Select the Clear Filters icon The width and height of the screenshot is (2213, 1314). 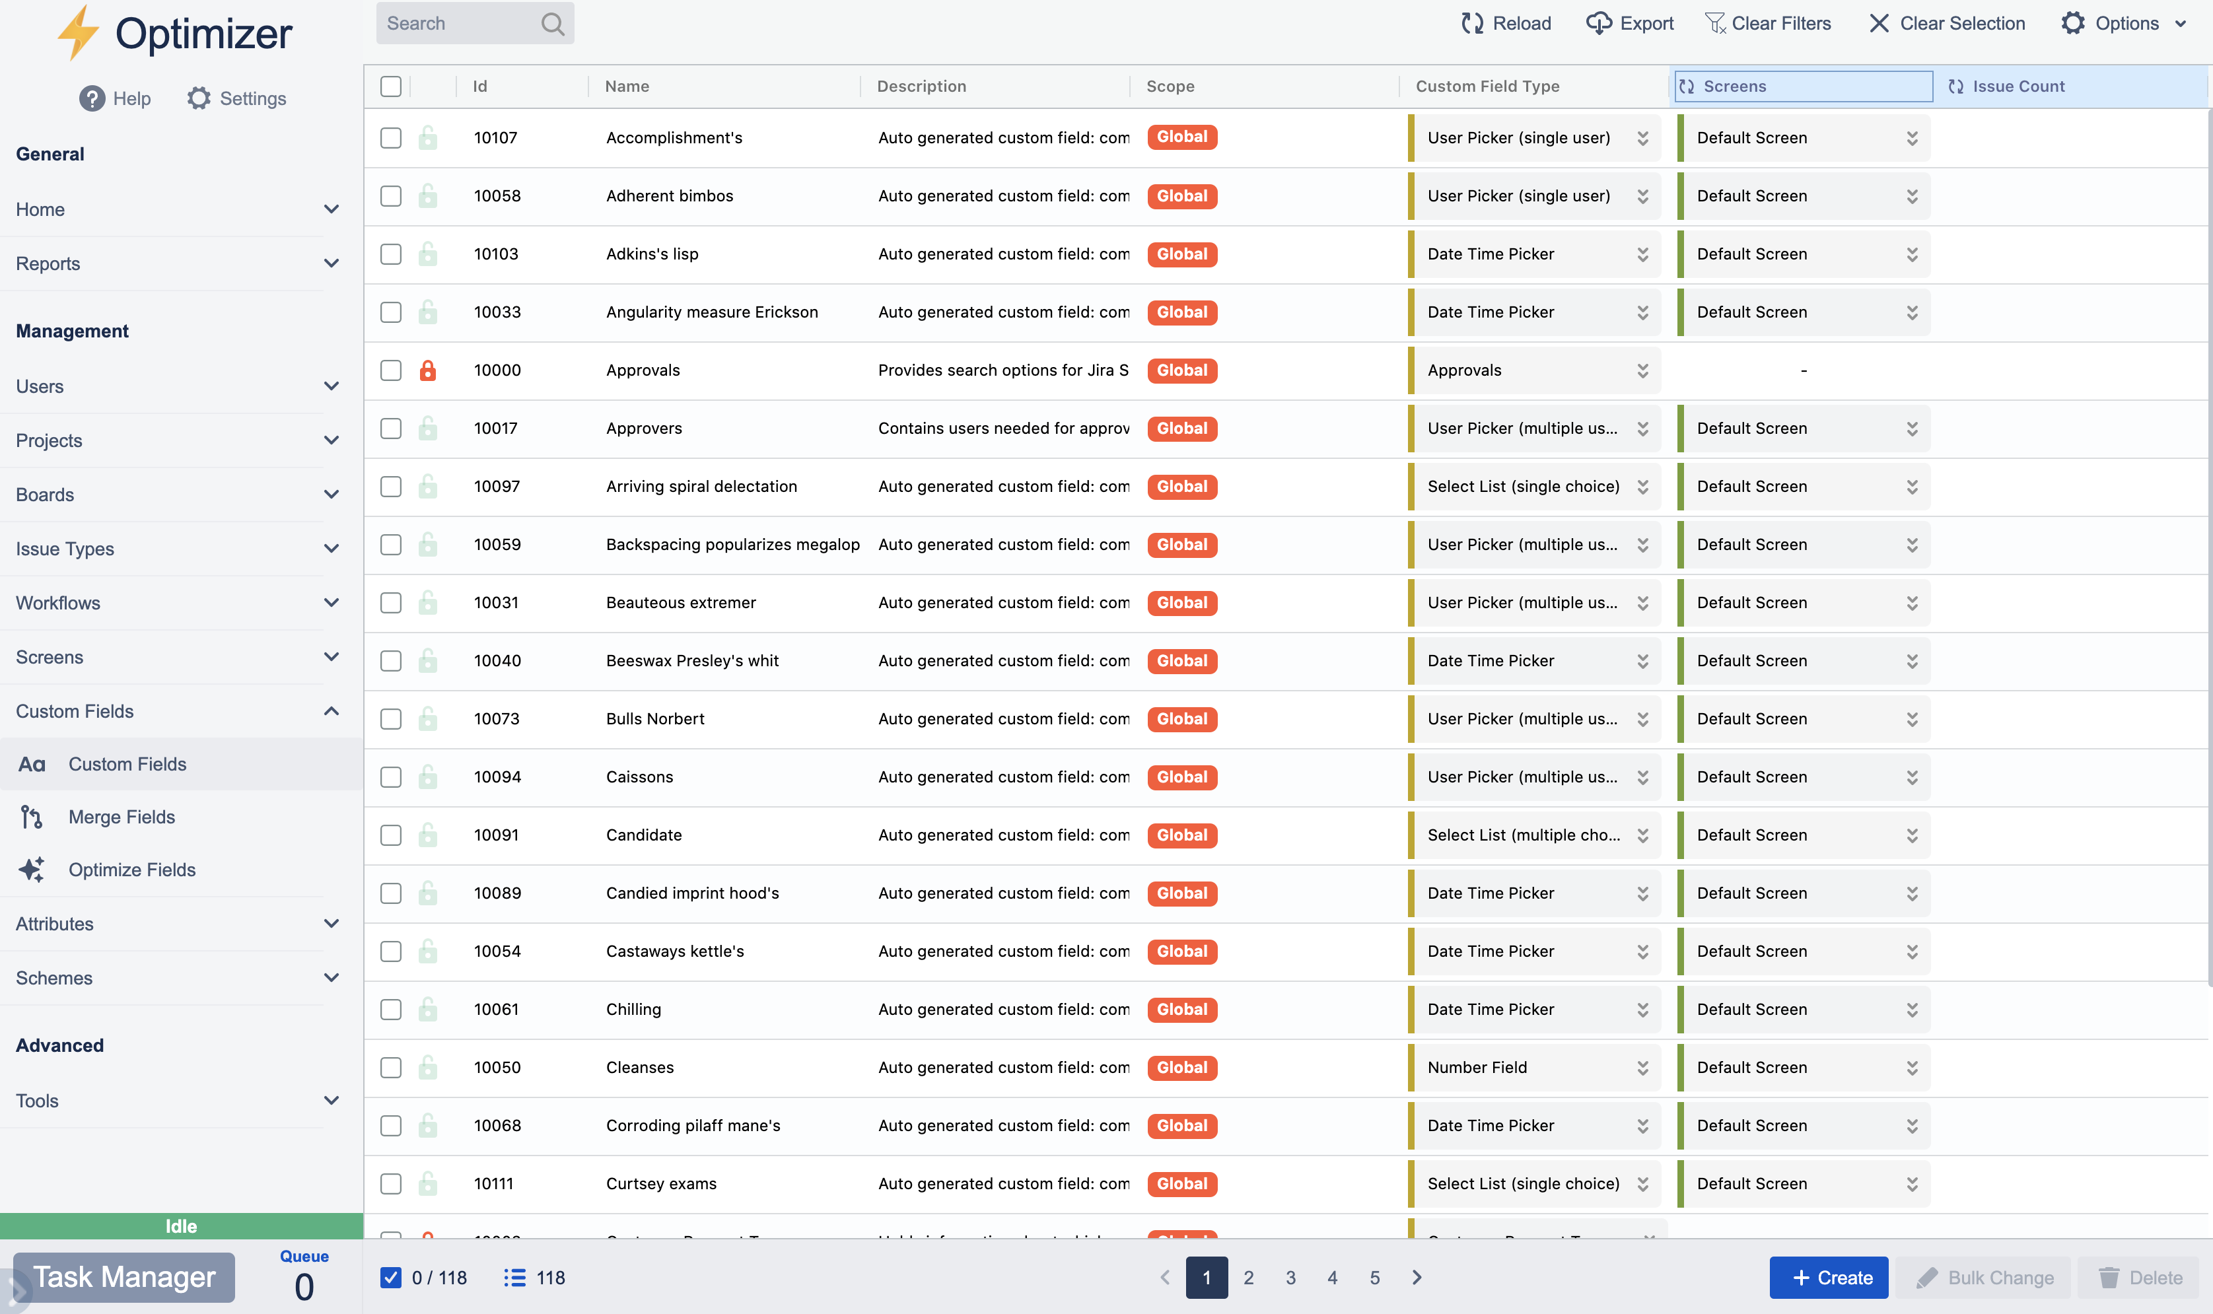point(1716,22)
